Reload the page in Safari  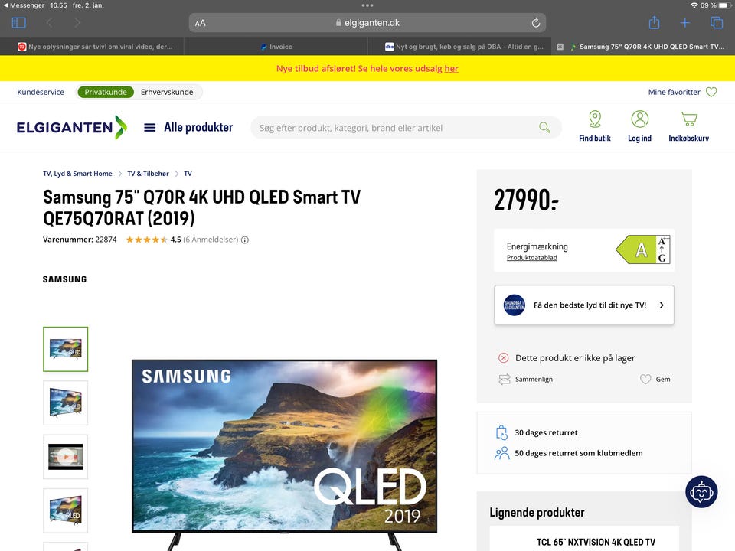pos(536,22)
